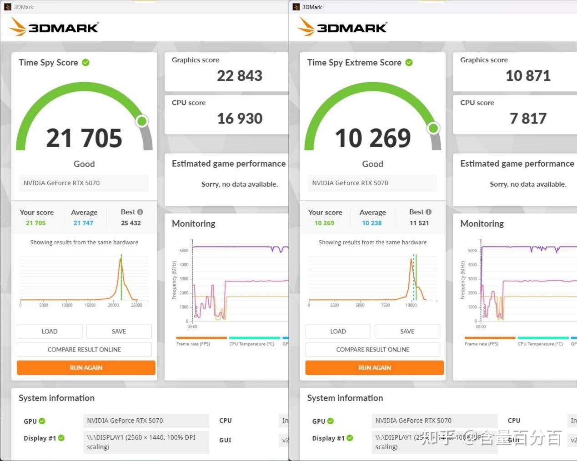This screenshot has width=577, height=461.
Task: Click the Good rating under the 21 705 score
Action: [84, 164]
